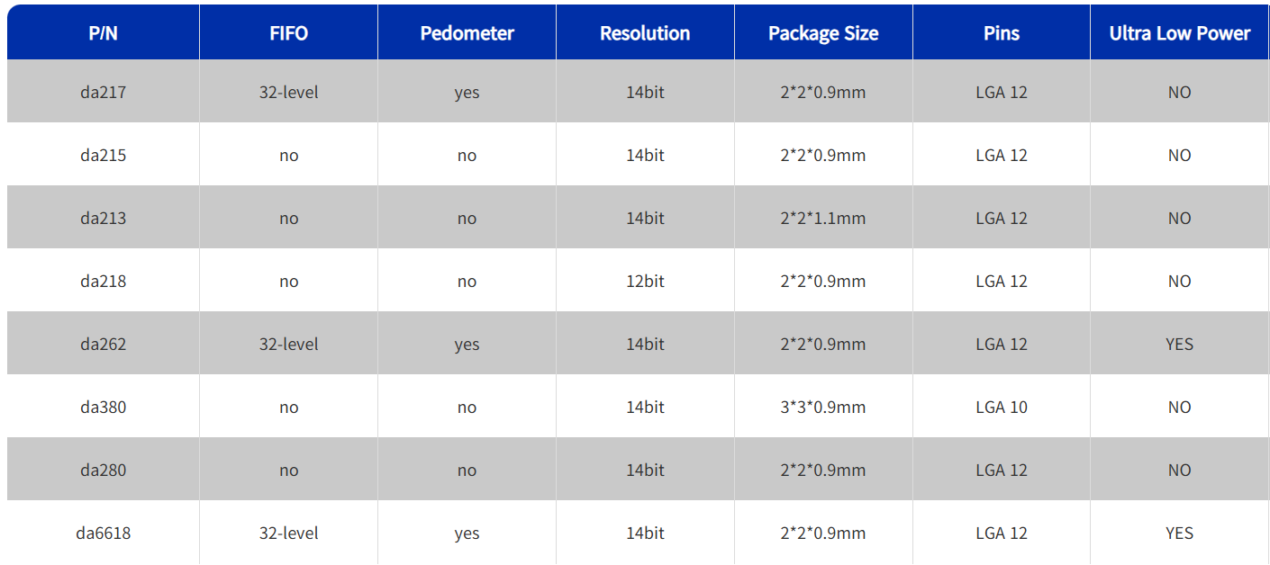Click the P/N column header

[x=103, y=33]
